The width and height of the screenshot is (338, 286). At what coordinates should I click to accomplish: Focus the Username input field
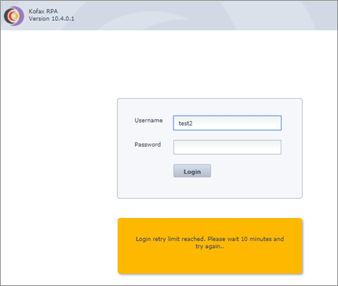tap(227, 123)
